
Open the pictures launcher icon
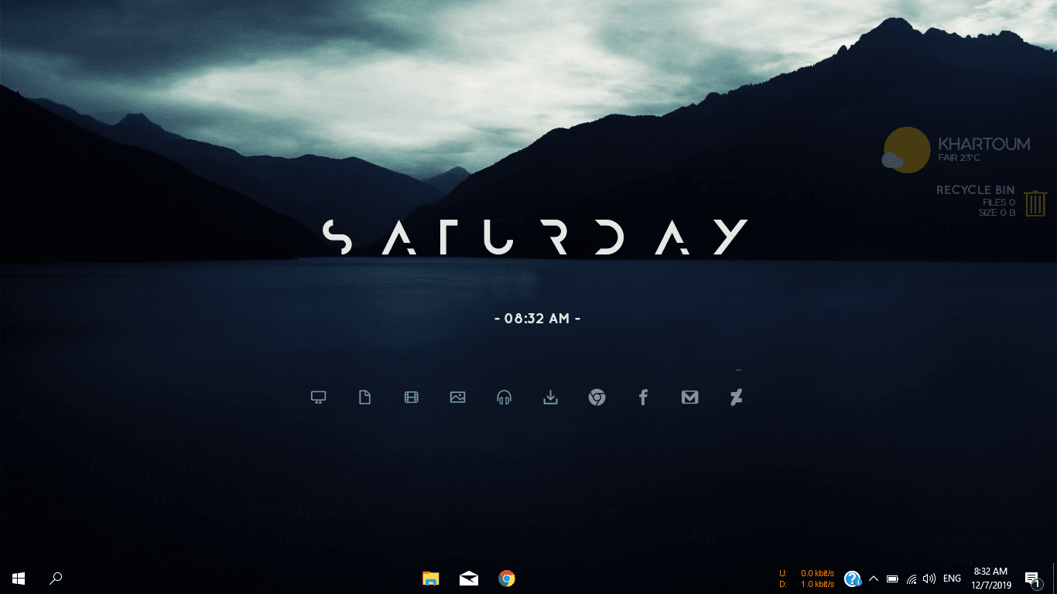point(457,398)
